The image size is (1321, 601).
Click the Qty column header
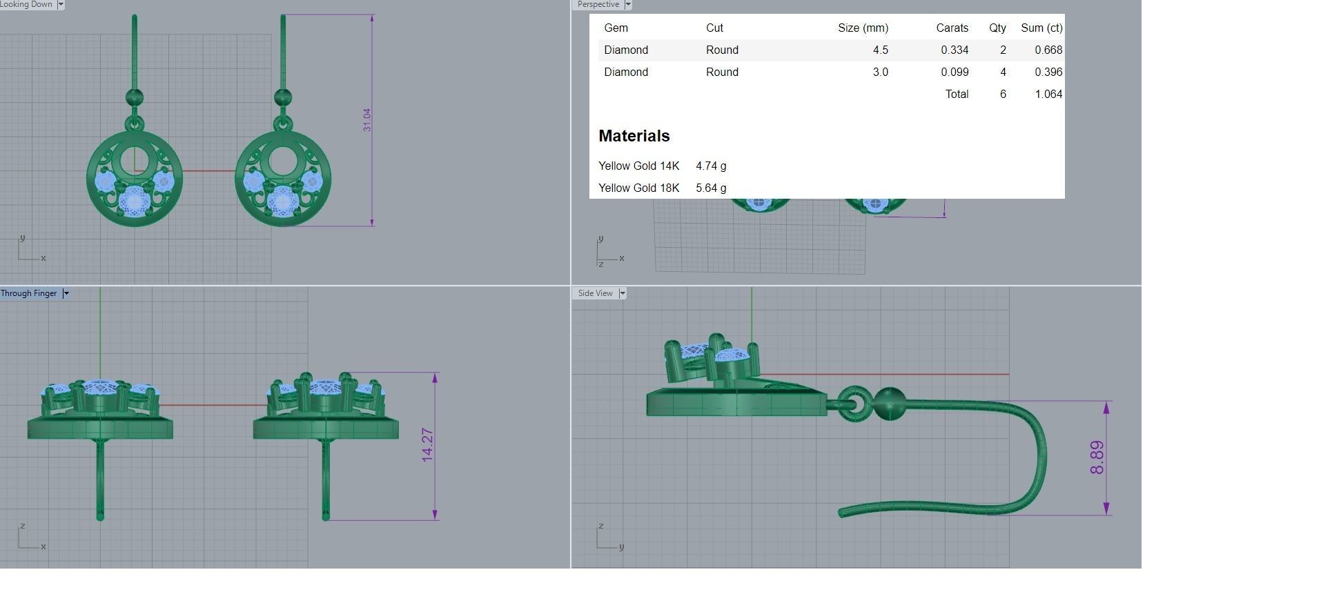pos(997,28)
